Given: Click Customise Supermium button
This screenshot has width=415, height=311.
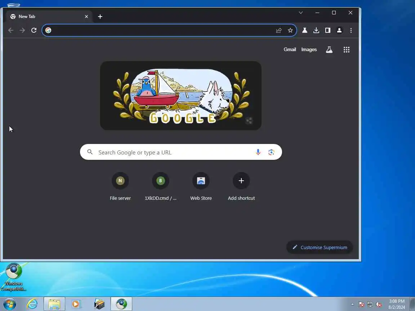Looking at the screenshot, I should (320, 247).
